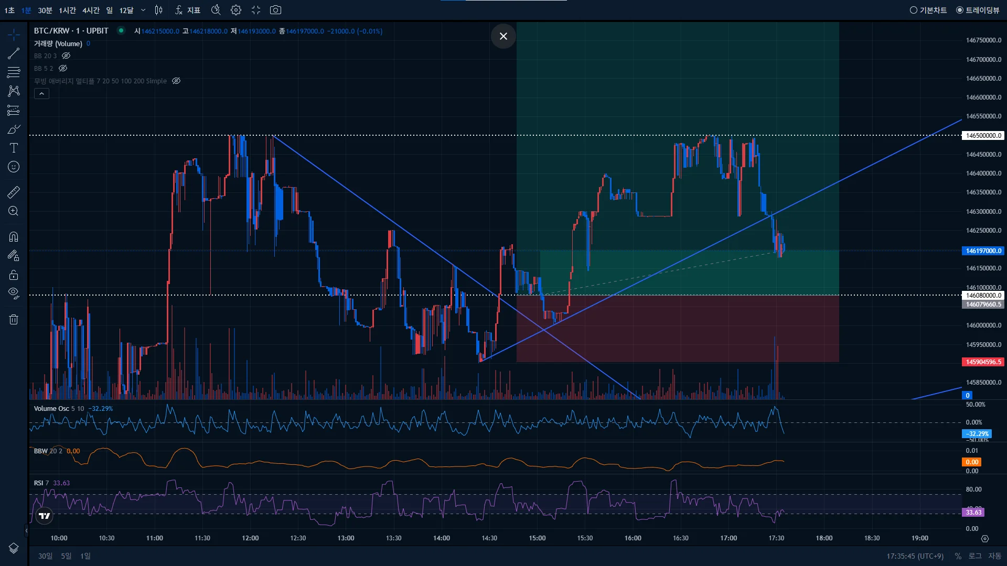Click the 146500000.0 horizontal line price label
Viewport: 1007px width, 566px height.
(983, 135)
